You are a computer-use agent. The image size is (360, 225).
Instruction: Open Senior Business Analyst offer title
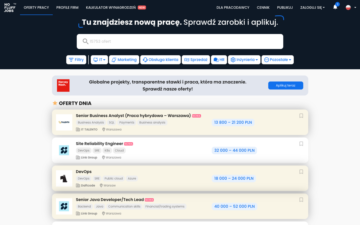coord(133,115)
